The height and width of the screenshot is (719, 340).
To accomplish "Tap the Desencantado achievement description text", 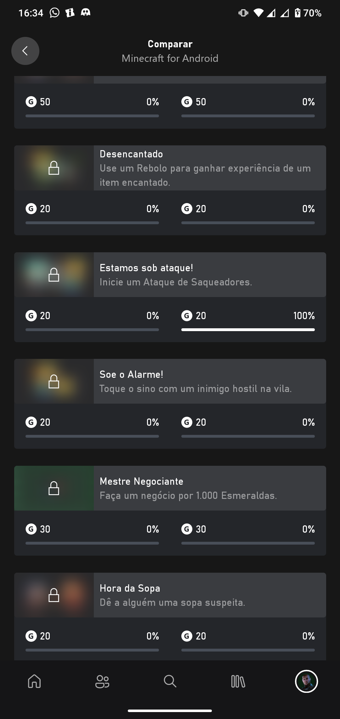I will (205, 175).
